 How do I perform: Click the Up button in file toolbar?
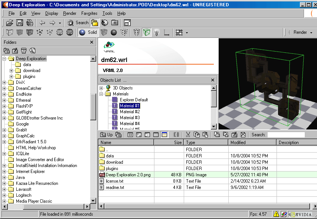click(x=107, y=135)
